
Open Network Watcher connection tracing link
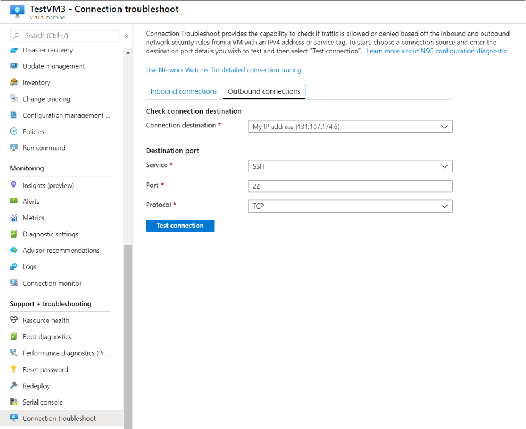click(x=223, y=70)
